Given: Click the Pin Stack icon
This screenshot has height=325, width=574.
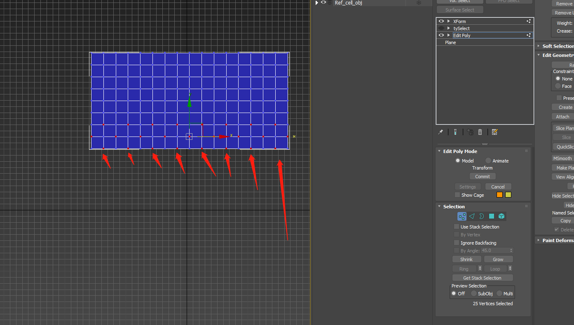Looking at the screenshot, I should 440,132.
